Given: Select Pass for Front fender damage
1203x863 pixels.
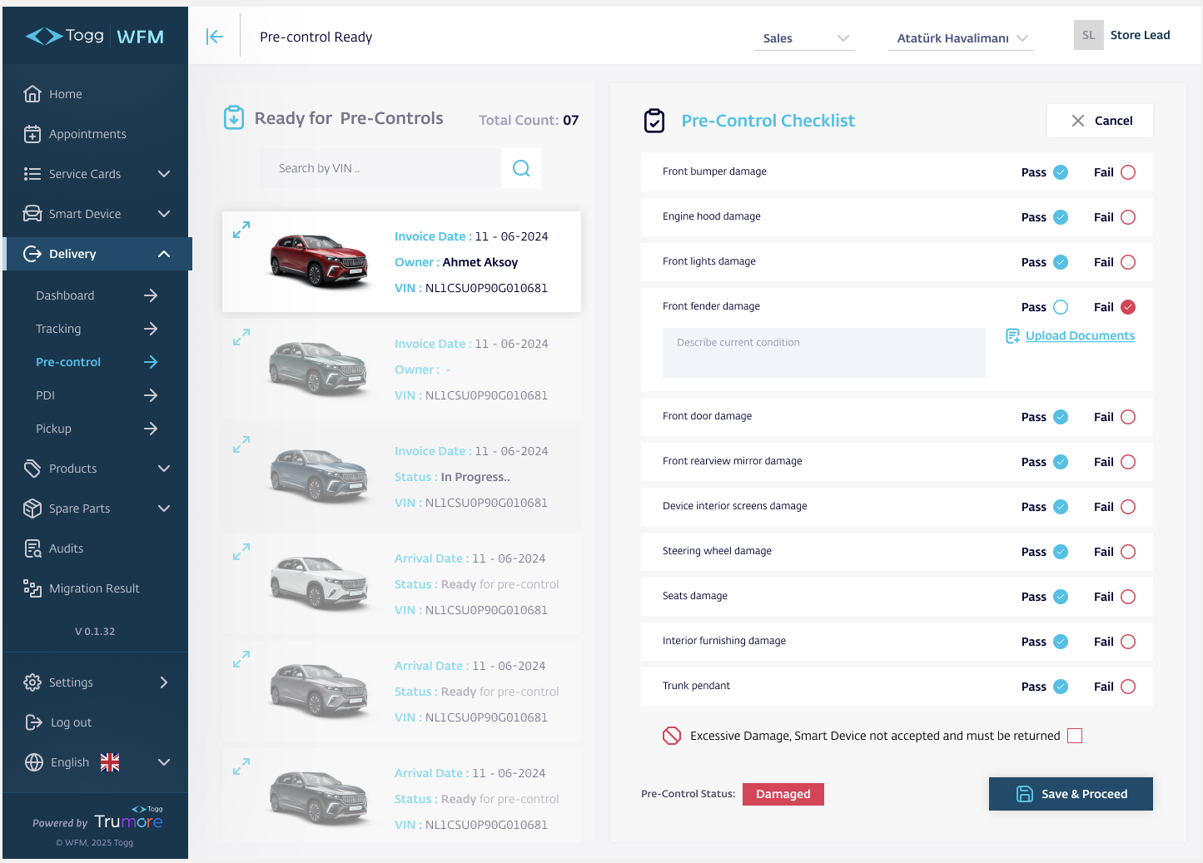Looking at the screenshot, I should pos(1061,307).
